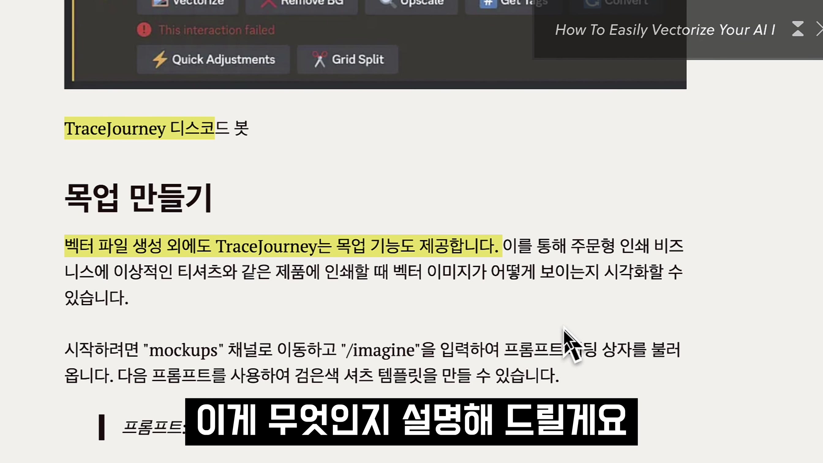Click the Grid Split button

348,59
